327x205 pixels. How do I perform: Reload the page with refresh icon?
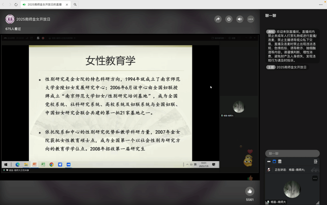coord(16,5)
